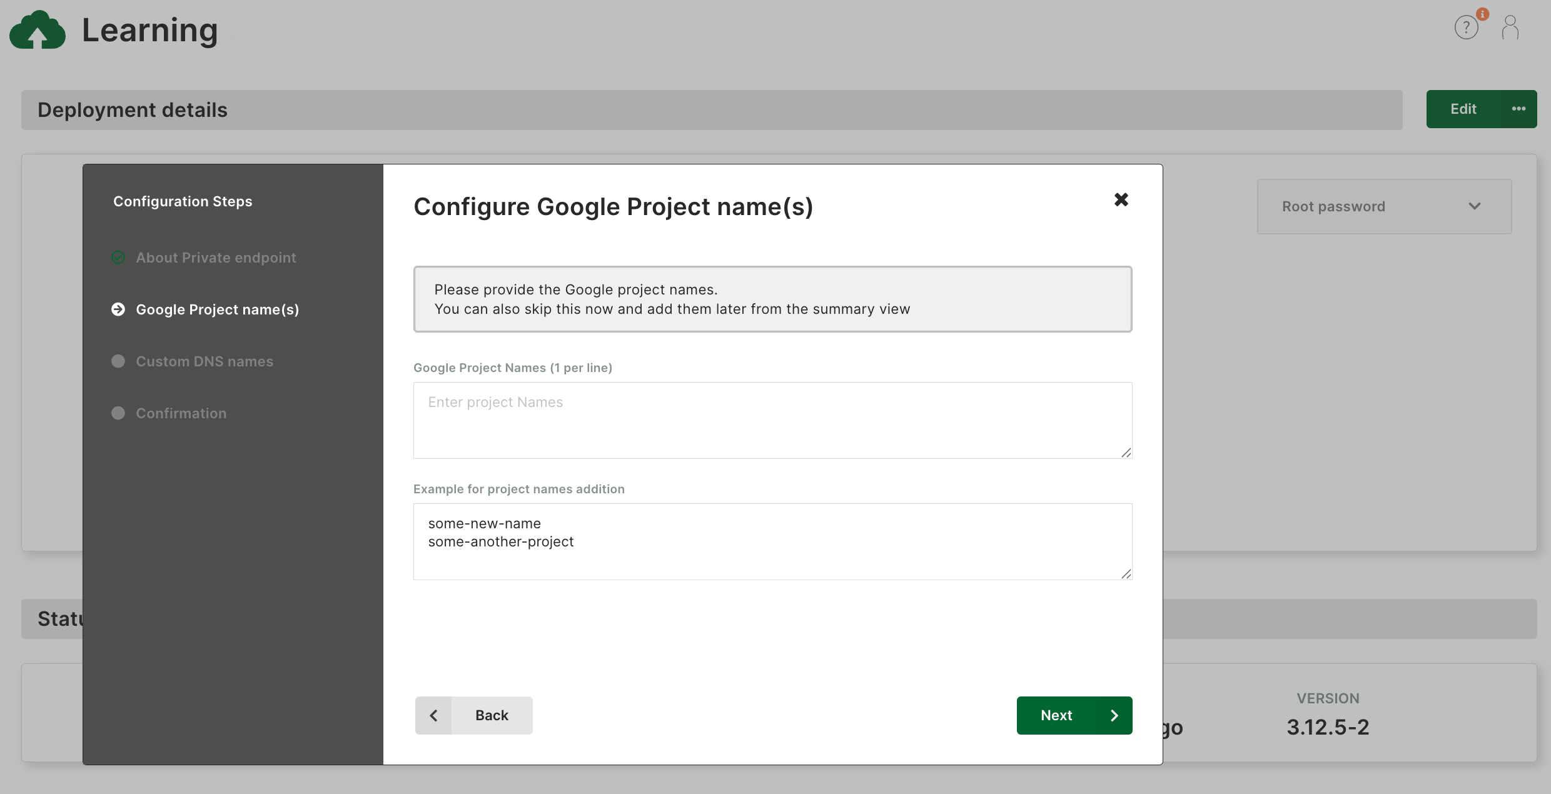Click the Learning title text
This screenshot has height=794, width=1551.
pos(150,30)
